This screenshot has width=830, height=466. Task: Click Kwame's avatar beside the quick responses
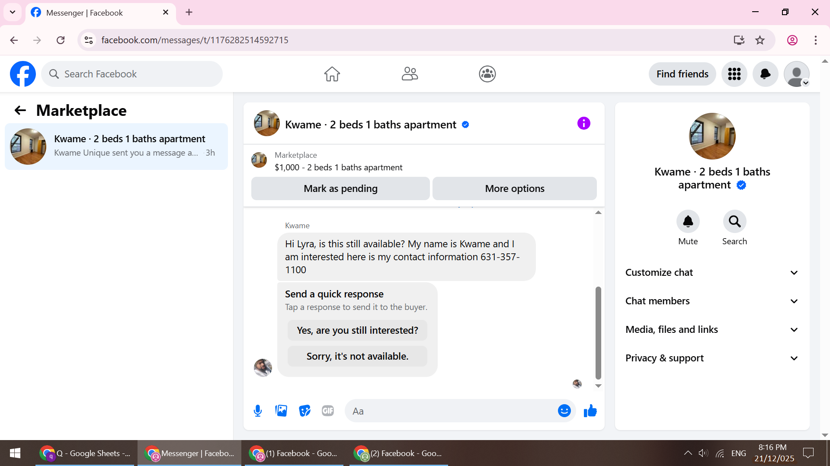pyautogui.click(x=263, y=368)
